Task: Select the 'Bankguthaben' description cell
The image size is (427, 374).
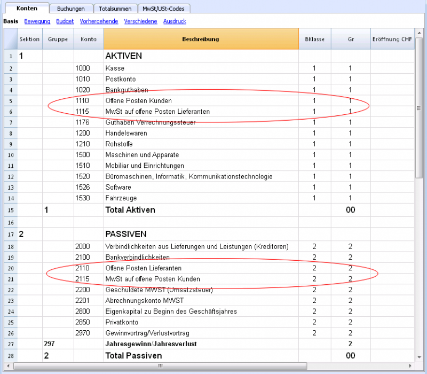Action: coord(201,90)
